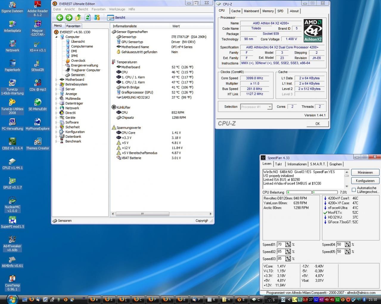Viewport: 381px width, 304px height.
Task: Expand the Datenträger tree node
Action: coord(56,103)
